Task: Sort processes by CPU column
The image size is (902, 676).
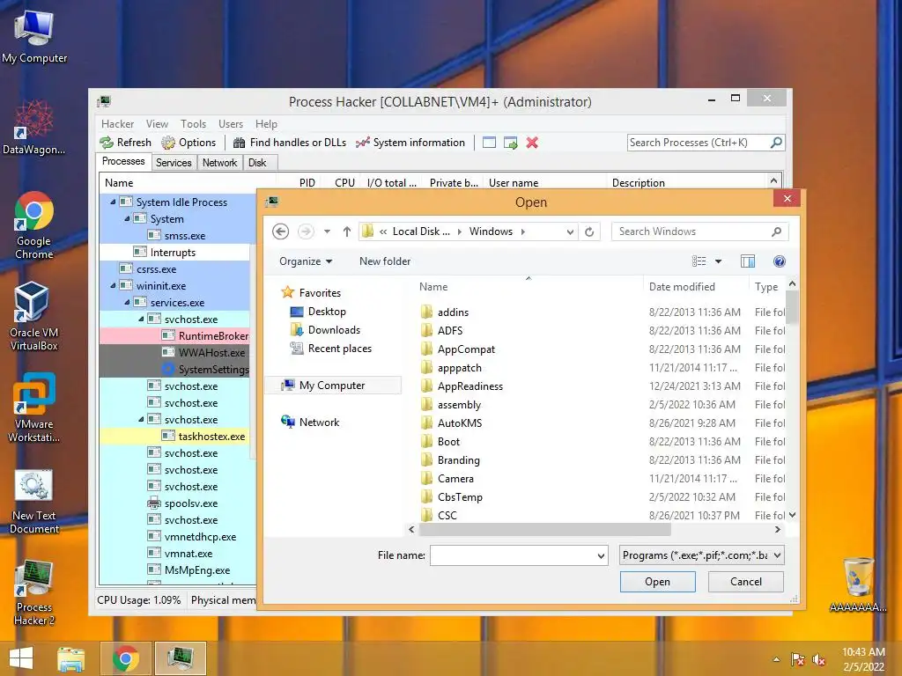Action: click(344, 183)
